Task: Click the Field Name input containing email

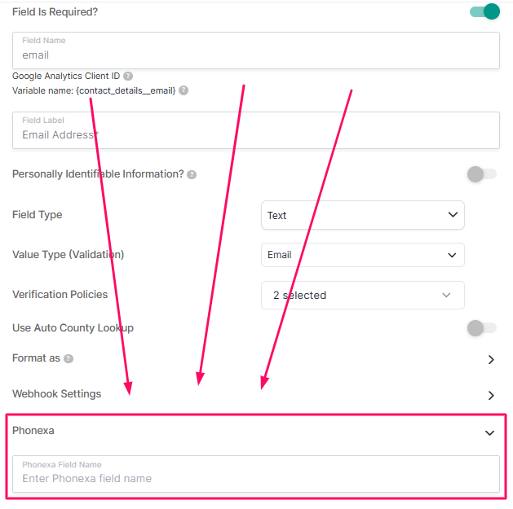Action: (x=256, y=50)
